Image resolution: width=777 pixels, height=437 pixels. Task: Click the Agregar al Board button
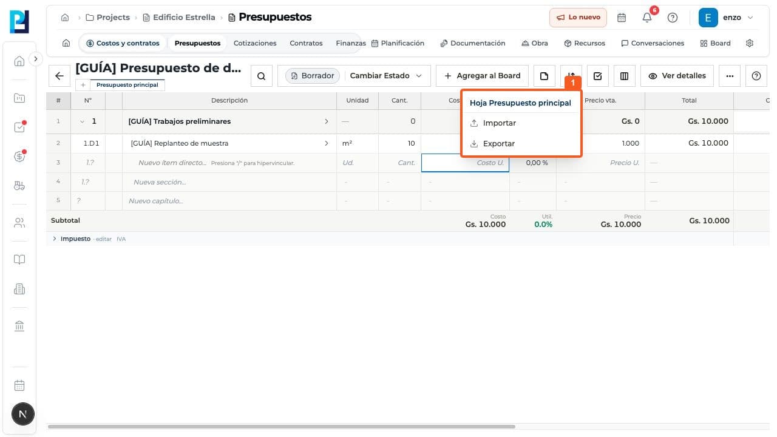tap(482, 76)
